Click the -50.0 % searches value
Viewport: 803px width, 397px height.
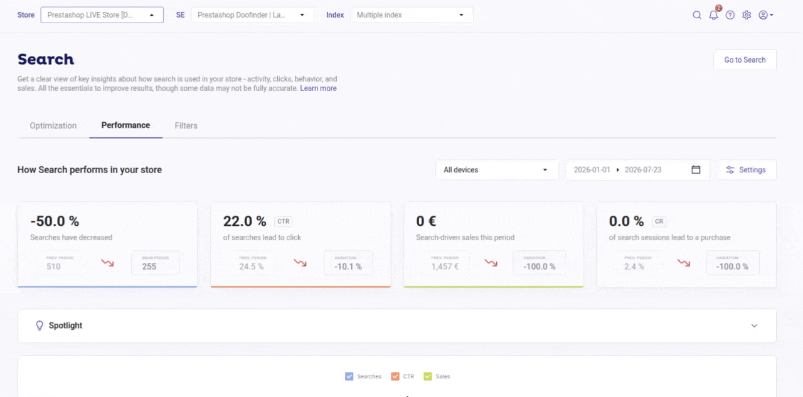point(55,221)
